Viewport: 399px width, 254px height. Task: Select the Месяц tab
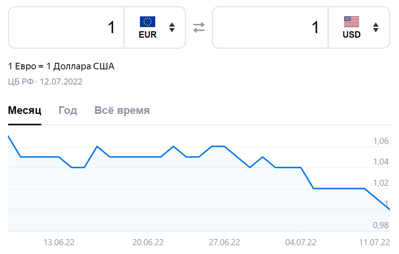[x=25, y=111]
